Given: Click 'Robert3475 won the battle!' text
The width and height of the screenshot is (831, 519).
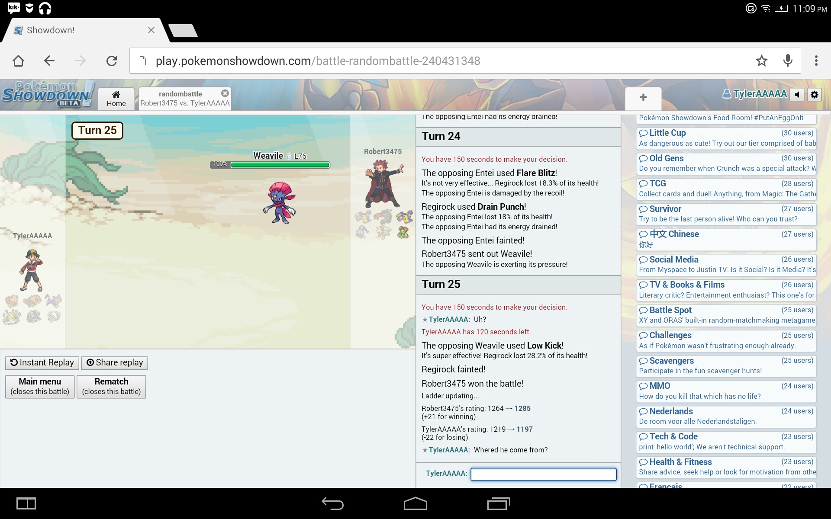Looking at the screenshot, I should click(x=472, y=384).
